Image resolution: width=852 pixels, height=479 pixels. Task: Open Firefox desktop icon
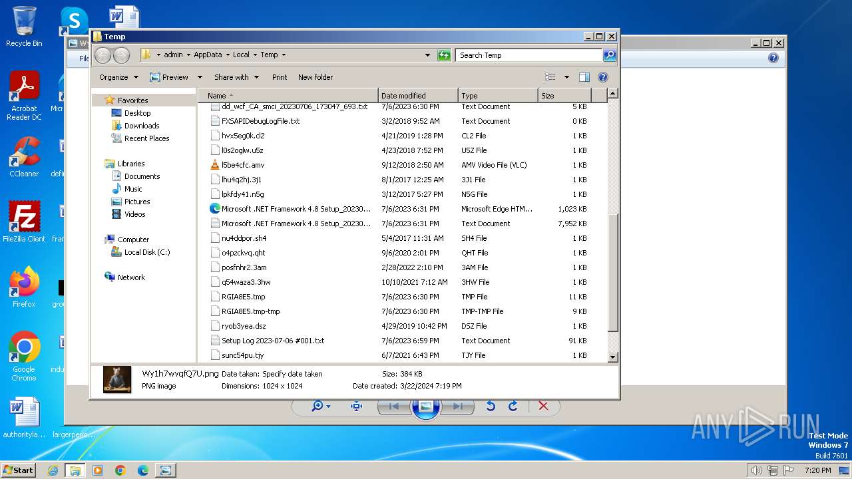[x=24, y=287]
